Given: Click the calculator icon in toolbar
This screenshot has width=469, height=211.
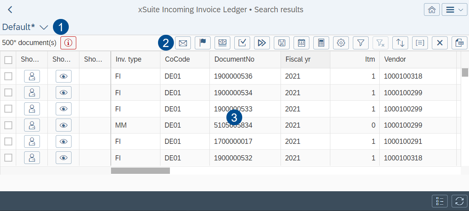Looking at the screenshot, I should 321,43.
